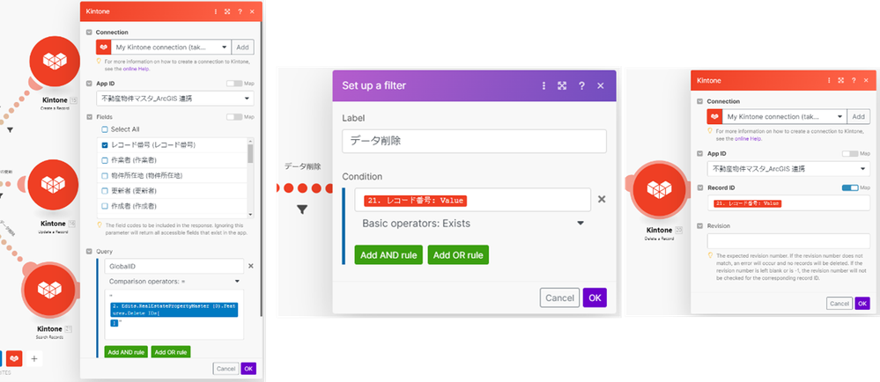Expand Delete a Record Kintone panel to fullscreen
880x382 pixels.
pos(840,81)
